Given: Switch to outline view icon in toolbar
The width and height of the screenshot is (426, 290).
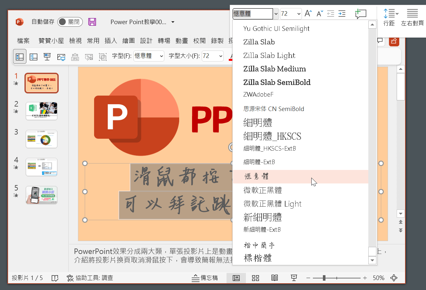Looking at the screenshot, I should tap(34, 57).
